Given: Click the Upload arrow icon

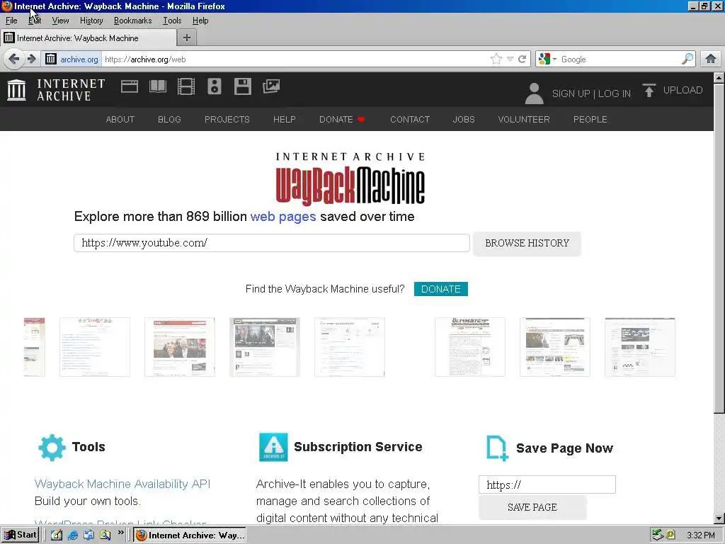Looking at the screenshot, I should click(x=649, y=90).
